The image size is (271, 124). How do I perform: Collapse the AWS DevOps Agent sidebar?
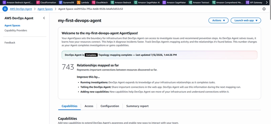[44, 18]
